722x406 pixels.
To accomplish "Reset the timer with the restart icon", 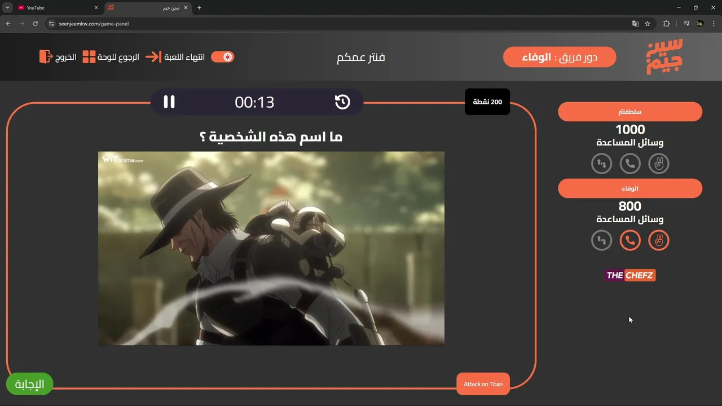I will [x=342, y=102].
